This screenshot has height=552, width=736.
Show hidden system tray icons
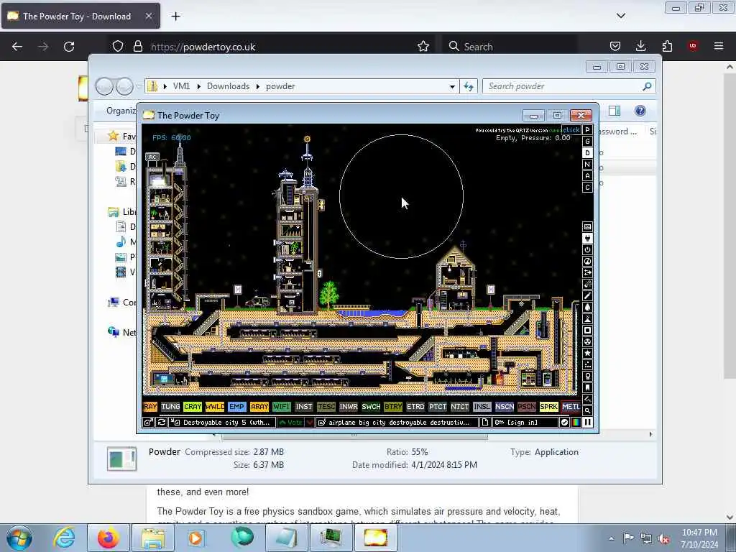611,538
